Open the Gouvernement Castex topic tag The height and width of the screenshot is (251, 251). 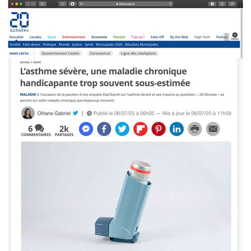[61, 53]
